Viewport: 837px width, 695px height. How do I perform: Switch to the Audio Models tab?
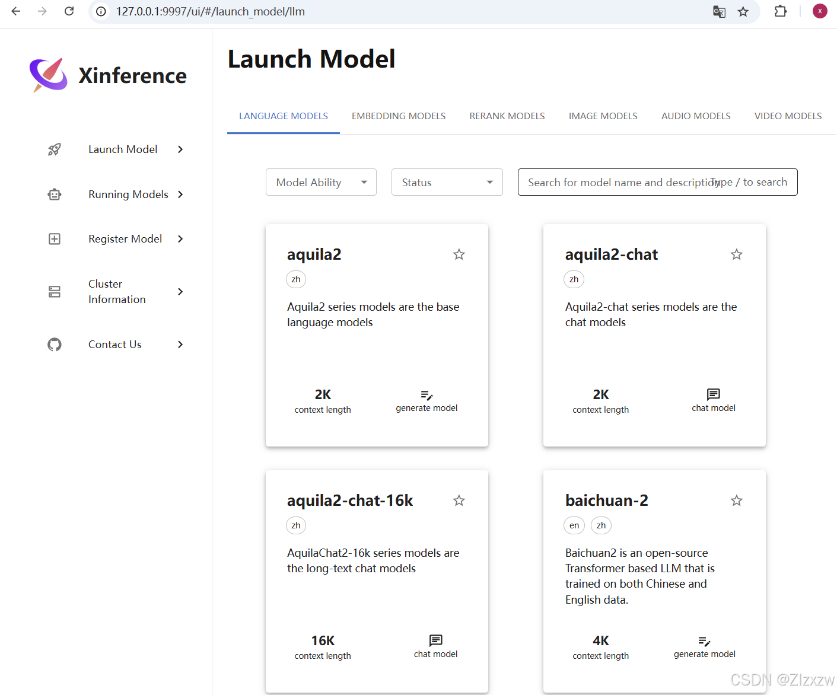[x=696, y=116]
